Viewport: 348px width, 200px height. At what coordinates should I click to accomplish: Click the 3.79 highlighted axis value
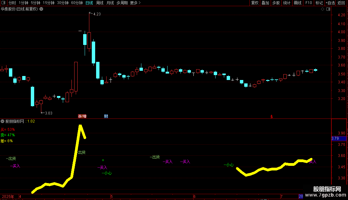point(339,138)
